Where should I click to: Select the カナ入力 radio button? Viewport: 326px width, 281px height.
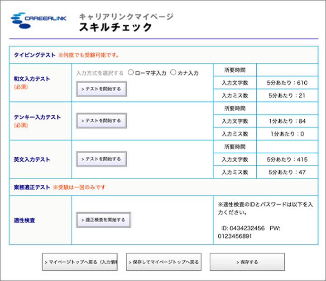pyautogui.click(x=173, y=72)
